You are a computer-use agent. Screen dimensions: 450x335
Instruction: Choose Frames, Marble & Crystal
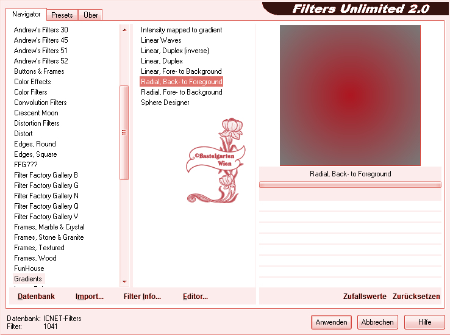[x=49, y=227]
